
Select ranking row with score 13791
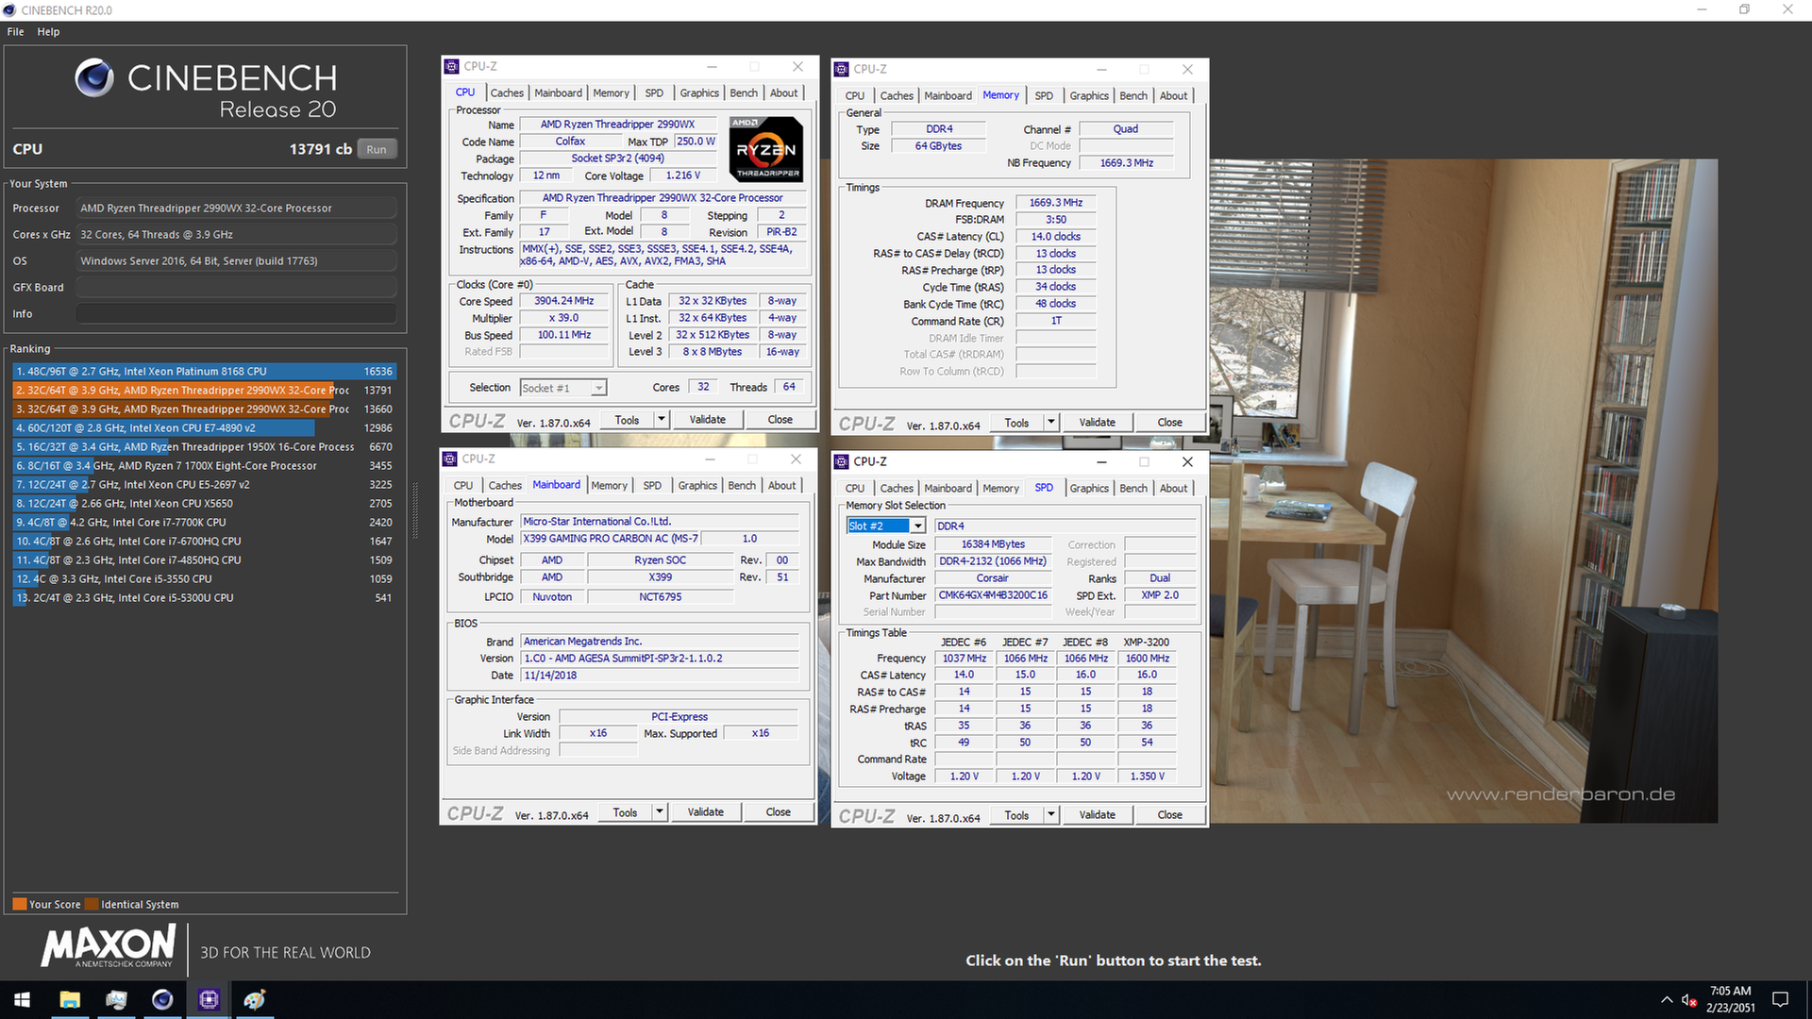(204, 391)
